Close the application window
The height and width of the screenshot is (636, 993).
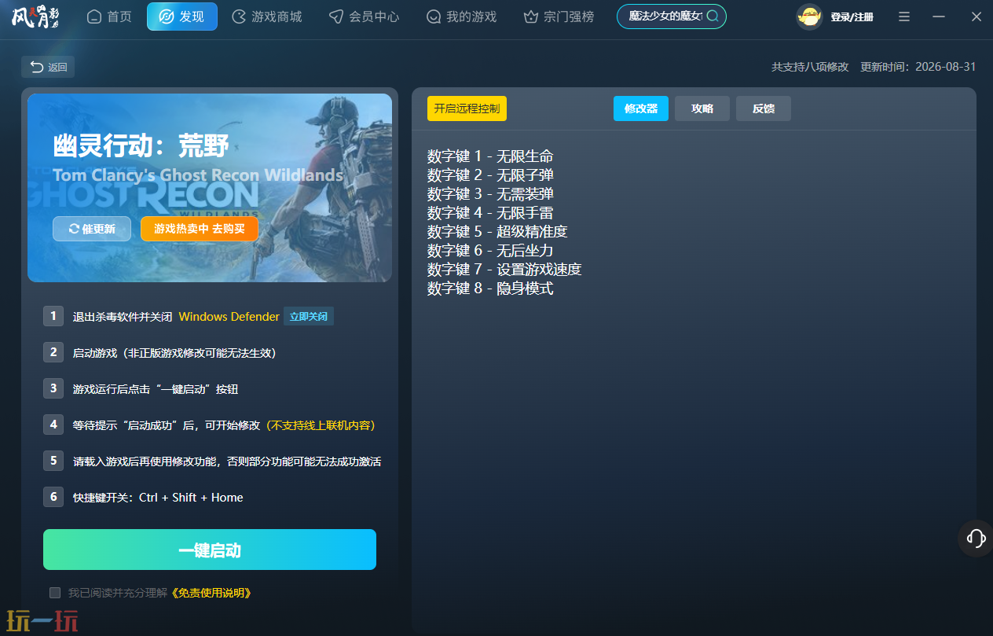[977, 17]
